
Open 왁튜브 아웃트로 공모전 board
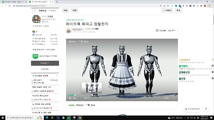click(43, 91)
